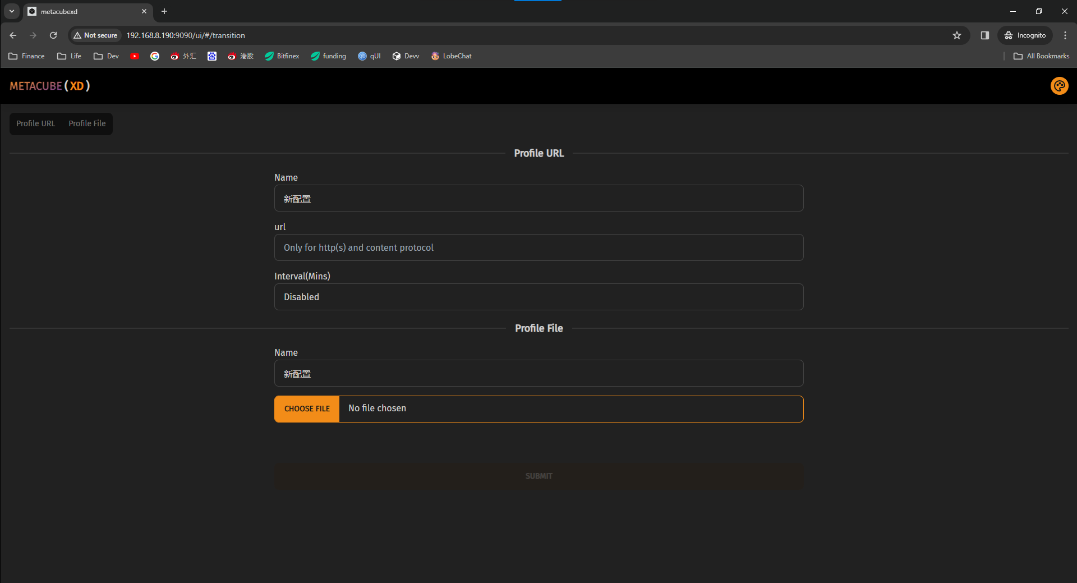Click the METACUBE (XD) logo
The image size is (1077, 583).
pos(50,86)
